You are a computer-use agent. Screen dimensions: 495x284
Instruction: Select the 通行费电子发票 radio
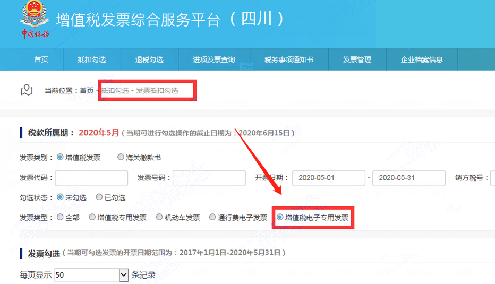click(212, 217)
